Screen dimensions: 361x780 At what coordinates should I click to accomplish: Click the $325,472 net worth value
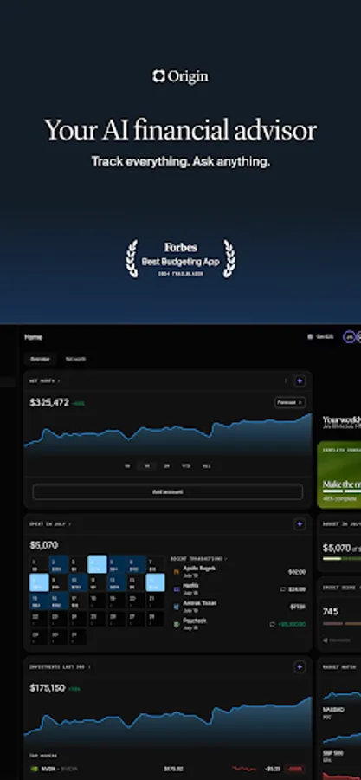pos(49,402)
